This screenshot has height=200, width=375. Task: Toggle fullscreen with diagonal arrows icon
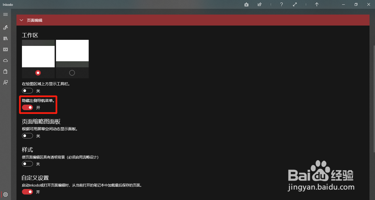click(x=295, y=4)
